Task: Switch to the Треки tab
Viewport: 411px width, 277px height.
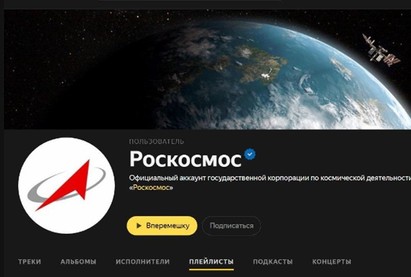Action: (x=29, y=262)
